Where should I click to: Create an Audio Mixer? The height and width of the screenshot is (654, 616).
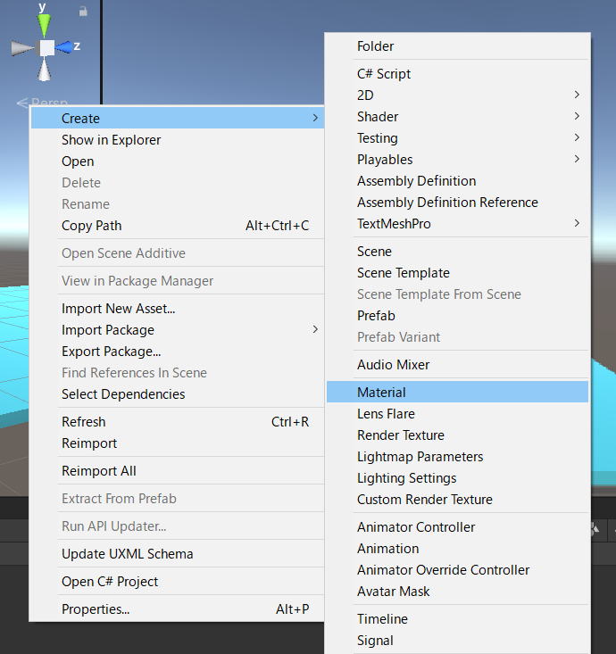[x=457, y=365]
